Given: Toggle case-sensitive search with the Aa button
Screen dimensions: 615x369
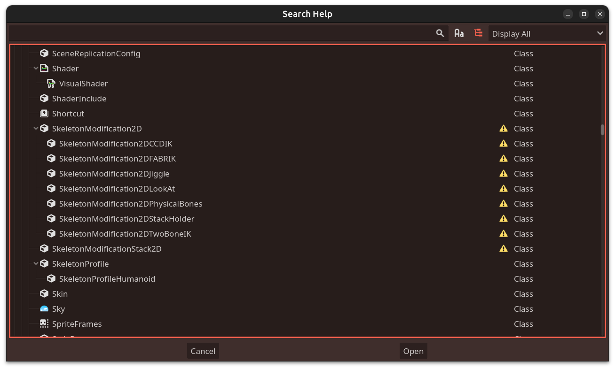Looking at the screenshot, I should (459, 33).
